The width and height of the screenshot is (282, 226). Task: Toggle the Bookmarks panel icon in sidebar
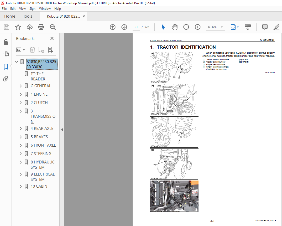pos(6,66)
